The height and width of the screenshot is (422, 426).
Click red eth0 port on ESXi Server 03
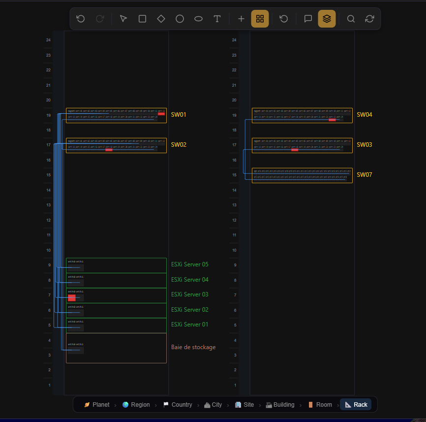pyautogui.click(x=72, y=298)
